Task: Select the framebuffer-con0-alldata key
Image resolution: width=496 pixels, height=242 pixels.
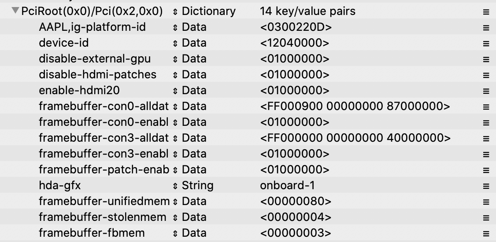Action: [x=104, y=106]
